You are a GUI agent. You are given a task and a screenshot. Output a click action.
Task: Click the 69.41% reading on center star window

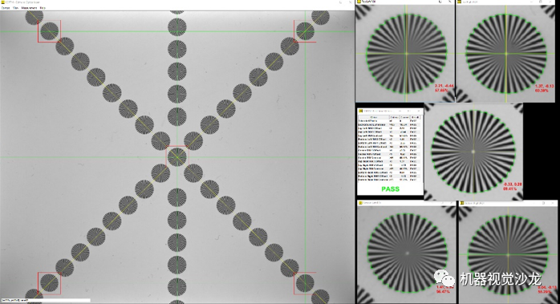509,188
